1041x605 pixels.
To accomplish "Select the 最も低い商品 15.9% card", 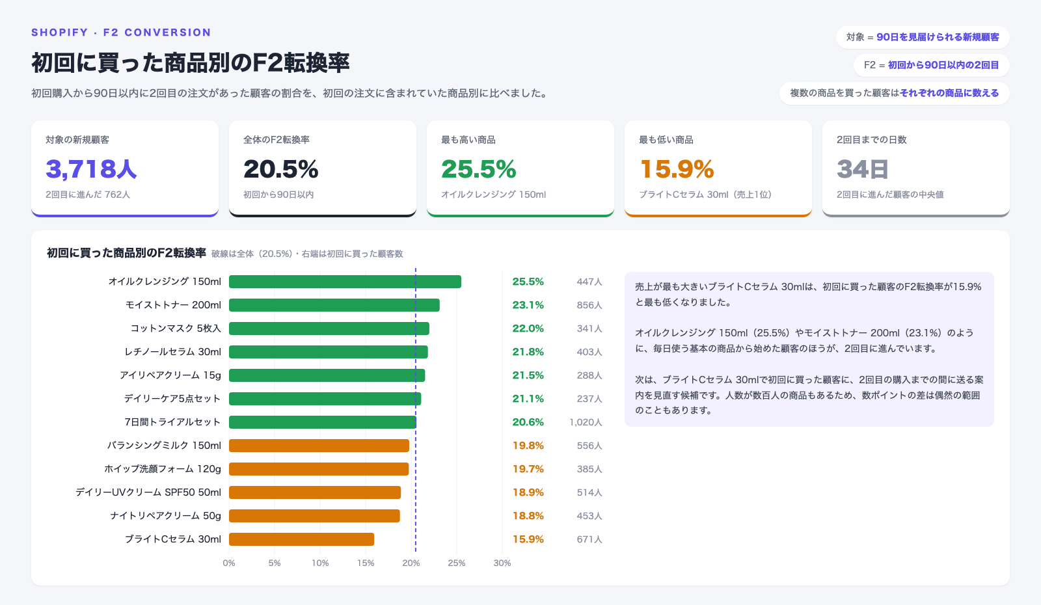I will pyautogui.click(x=718, y=168).
